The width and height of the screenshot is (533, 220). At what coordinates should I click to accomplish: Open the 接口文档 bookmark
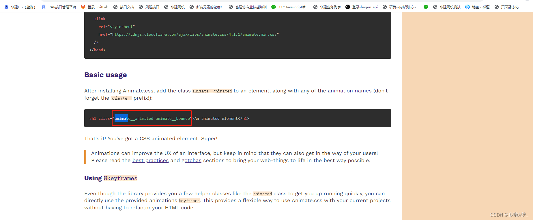tap(124, 7)
